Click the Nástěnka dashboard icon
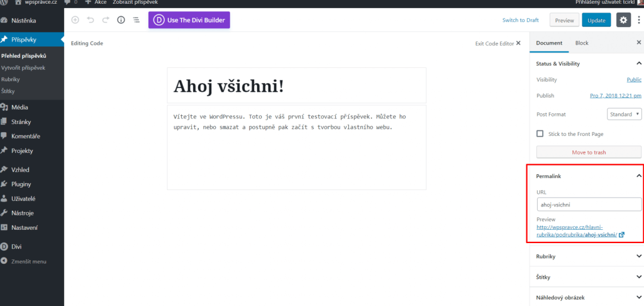Screen dimensions: 644x306 [x=4, y=20]
